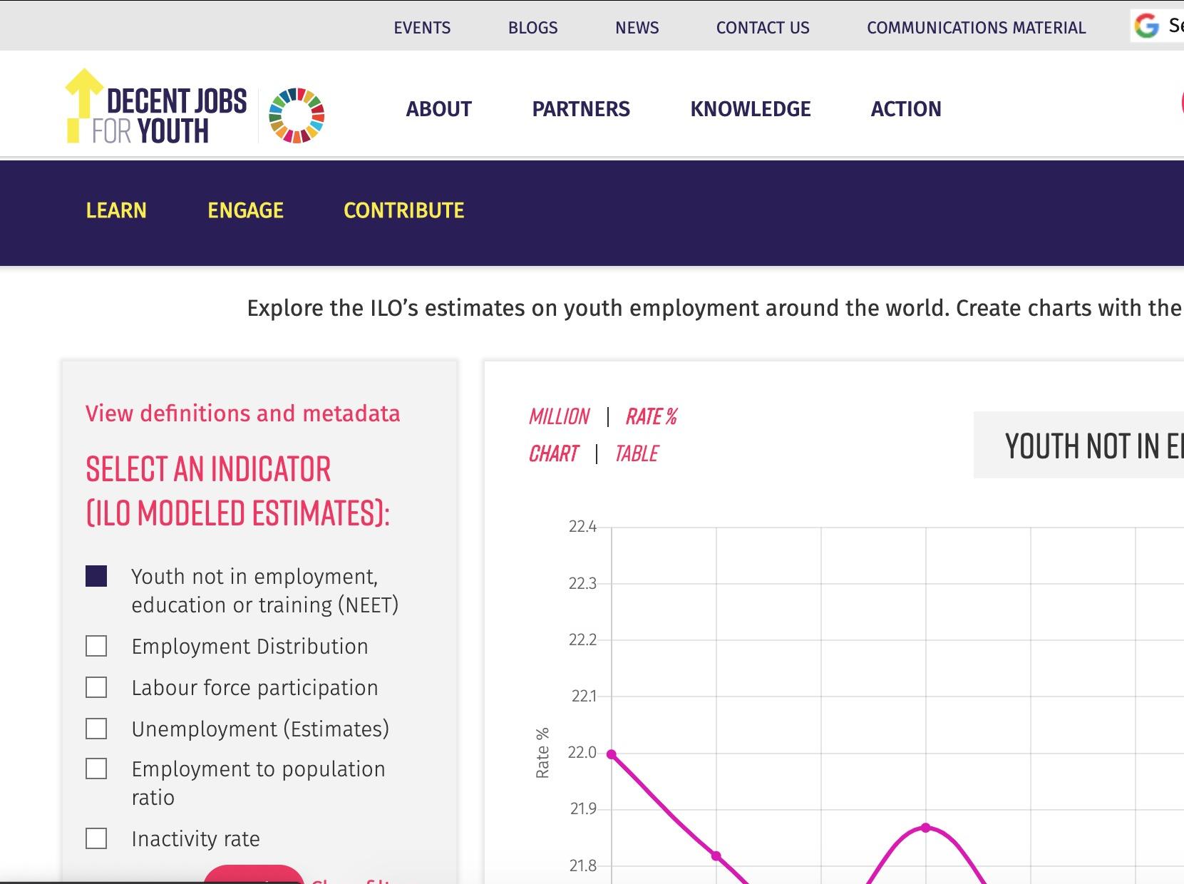Enable the Inactivity rate checkbox
This screenshot has width=1184, height=884.
click(x=96, y=838)
